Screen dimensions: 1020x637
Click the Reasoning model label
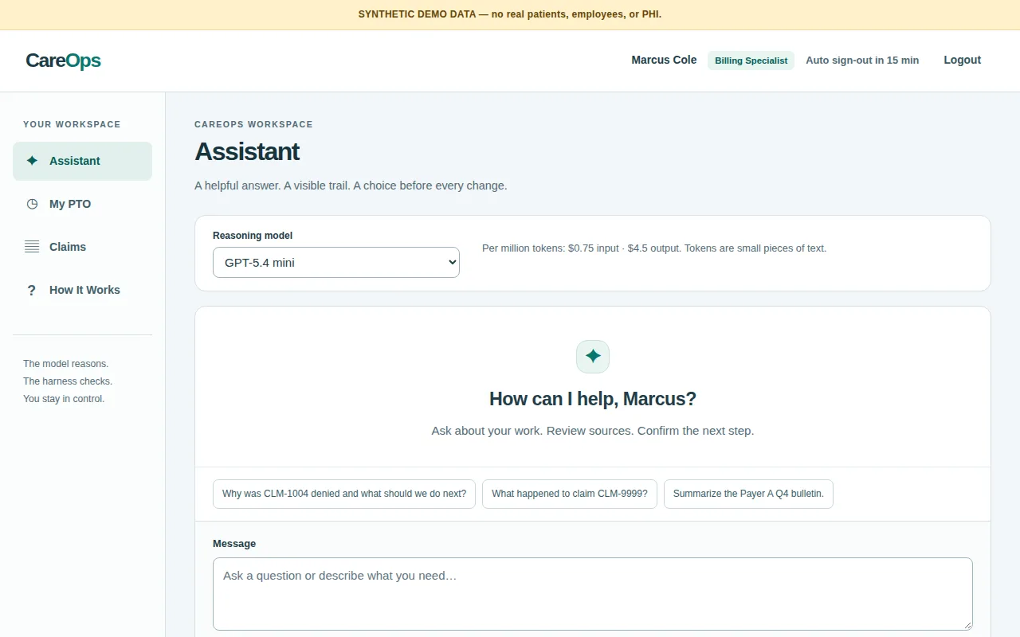pyautogui.click(x=253, y=236)
